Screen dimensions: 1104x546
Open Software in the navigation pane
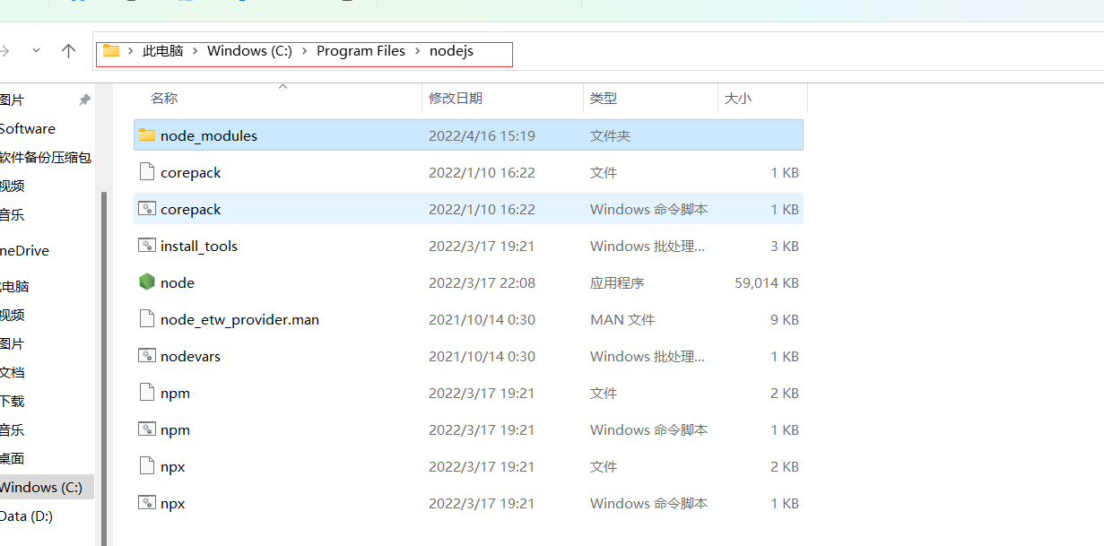coord(27,128)
